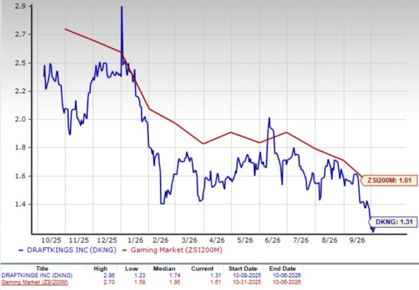The height and width of the screenshot is (290, 419).
Task: Click the 2.9 y-axis label
Action: coord(20,6)
